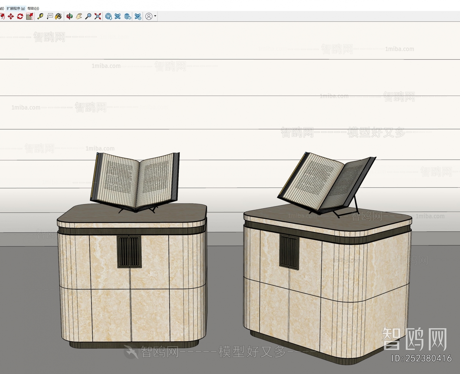
Task: Open the Extension Manager gear icon
Action: click(138, 16)
